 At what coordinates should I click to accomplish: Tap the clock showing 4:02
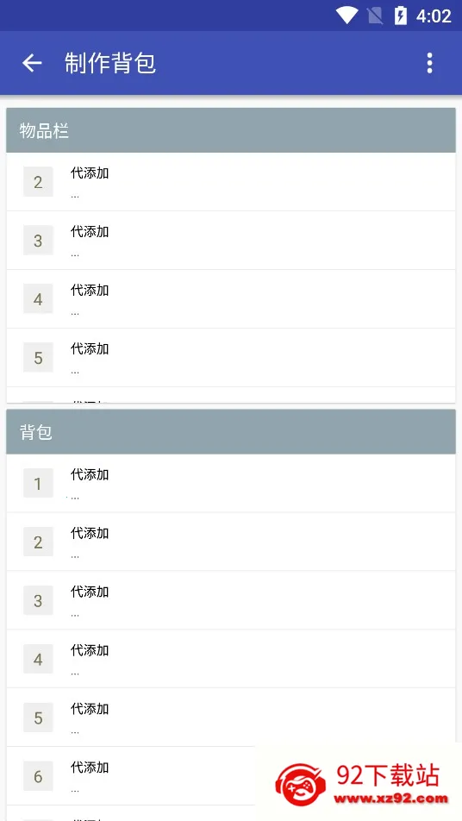pyautogui.click(x=434, y=16)
